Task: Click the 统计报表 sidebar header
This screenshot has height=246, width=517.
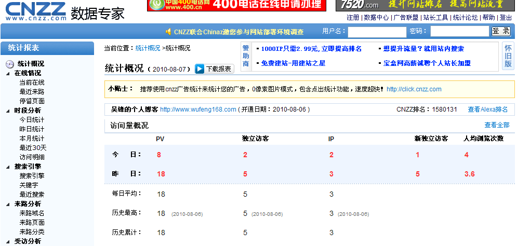Action: click(x=47, y=48)
